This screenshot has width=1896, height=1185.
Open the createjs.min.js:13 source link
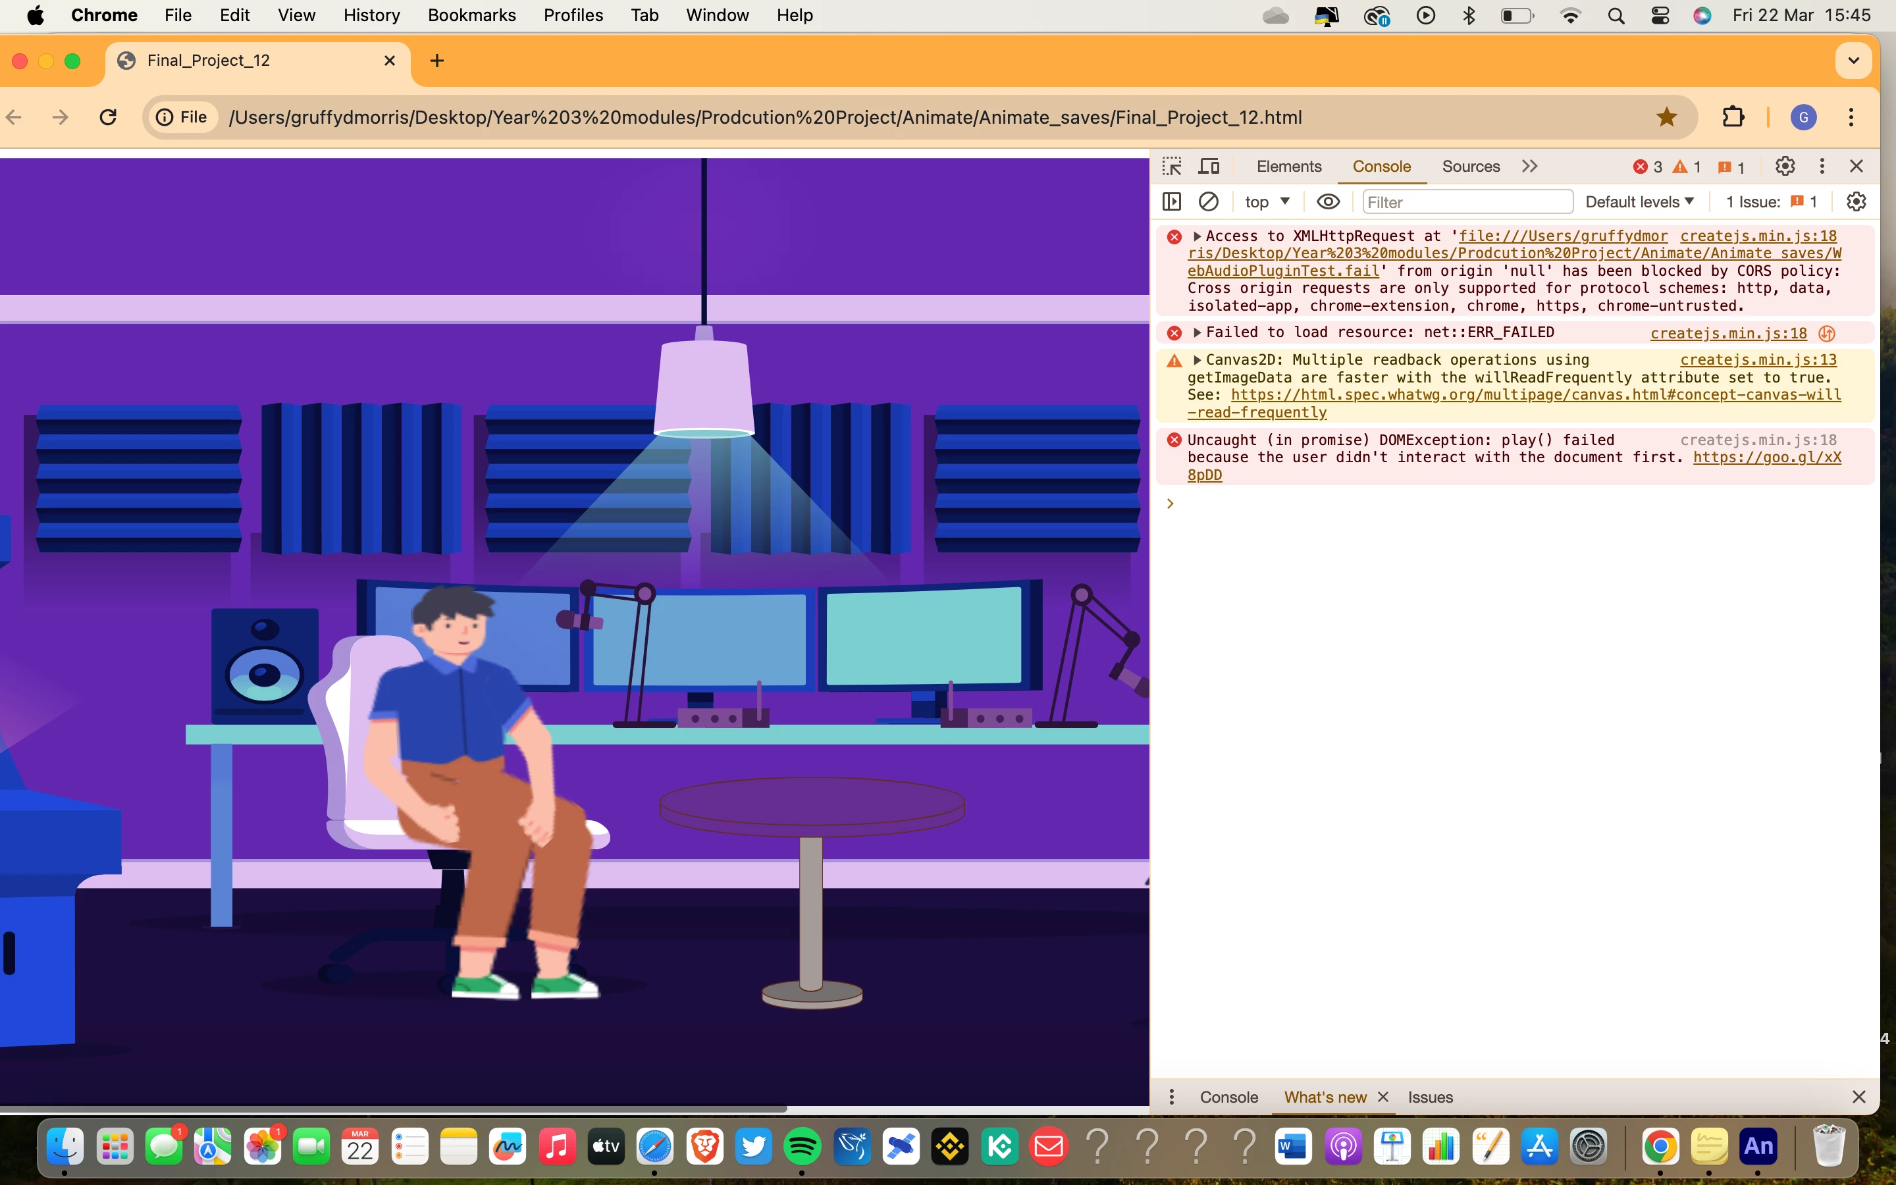point(1758,359)
